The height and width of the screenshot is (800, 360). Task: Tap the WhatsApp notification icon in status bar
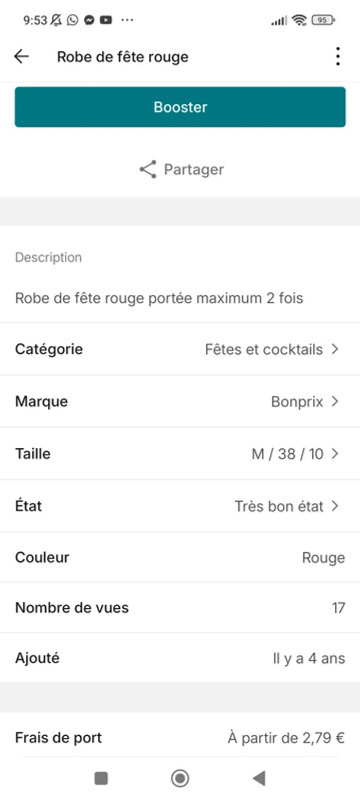[x=73, y=20]
